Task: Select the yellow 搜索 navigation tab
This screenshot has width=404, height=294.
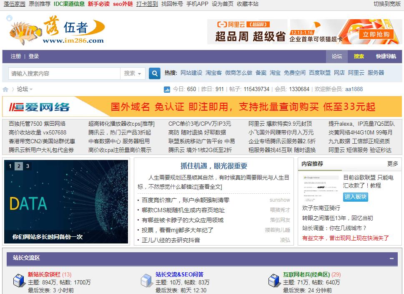Action: (359, 56)
